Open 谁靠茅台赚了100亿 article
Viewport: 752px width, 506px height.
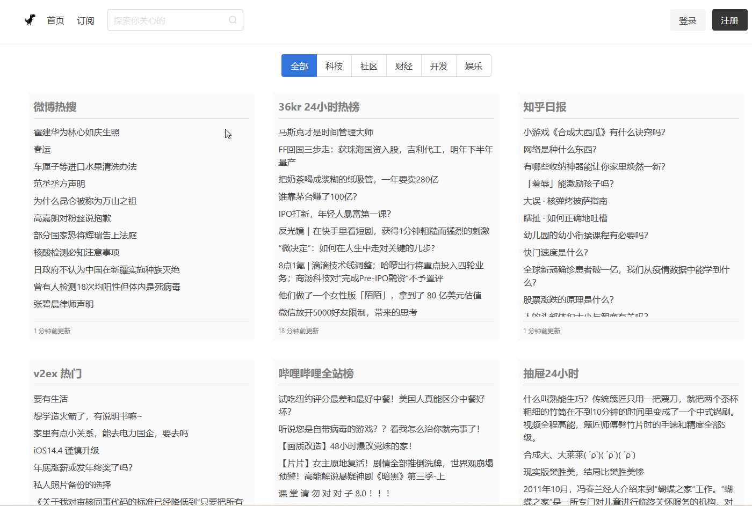(x=317, y=197)
